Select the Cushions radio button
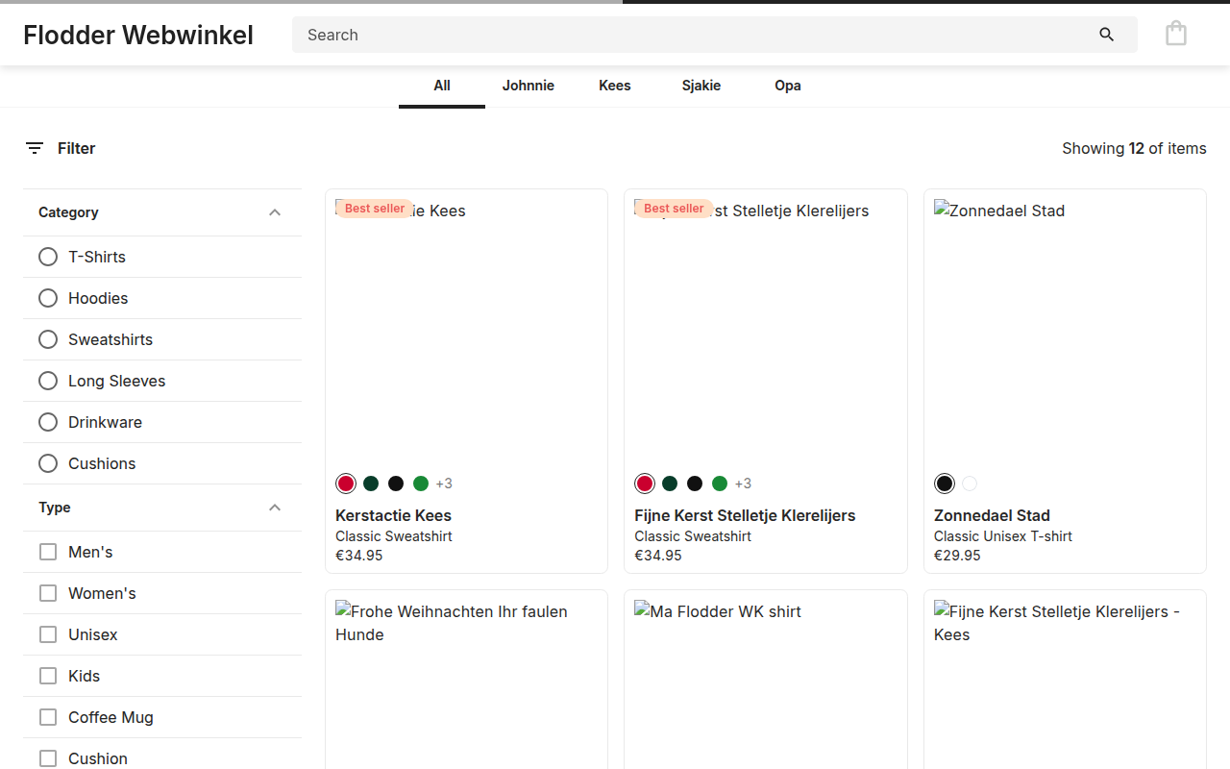Screen dimensions: 1230x769 48,463
